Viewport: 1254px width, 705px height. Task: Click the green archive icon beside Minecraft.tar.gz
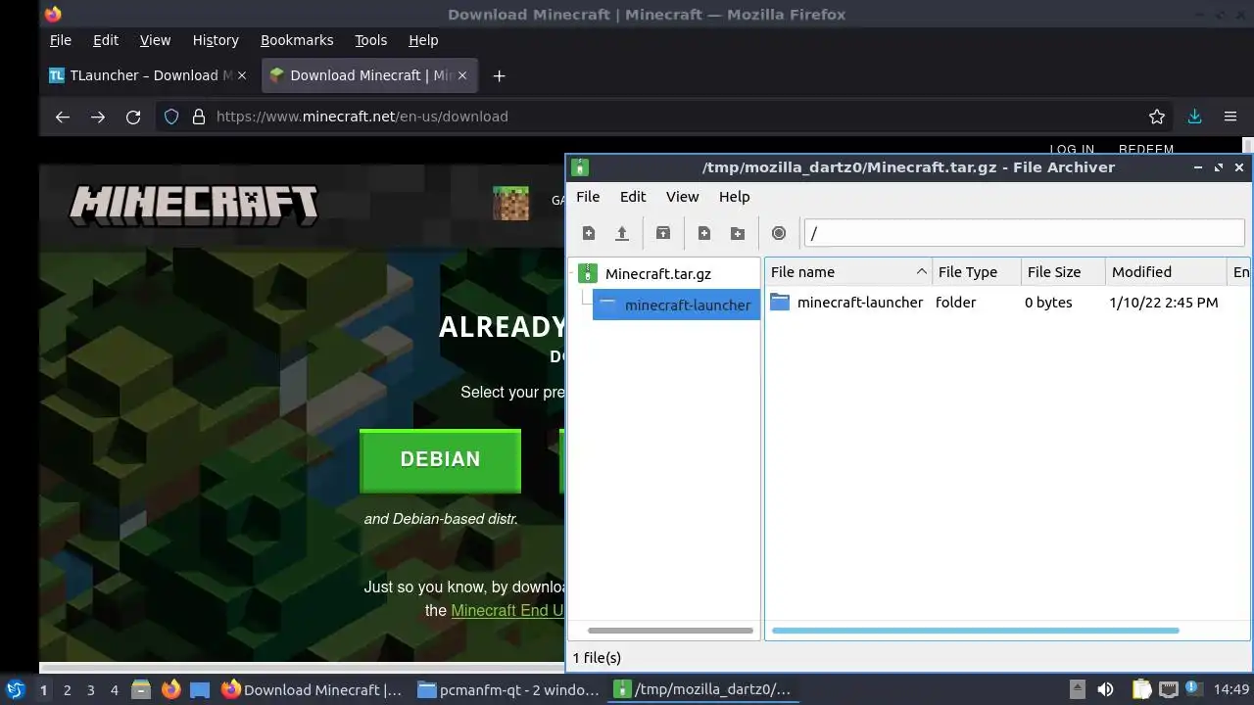[x=588, y=273]
